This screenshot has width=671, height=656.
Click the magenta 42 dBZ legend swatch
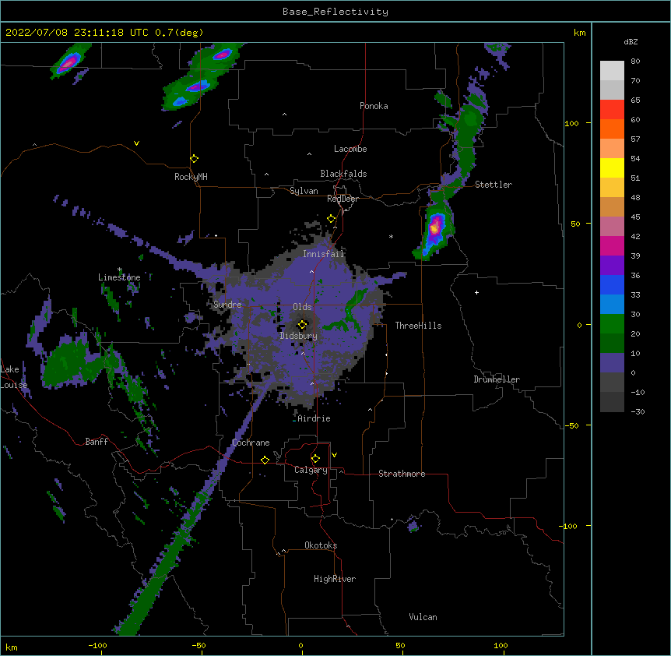pos(612,245)
